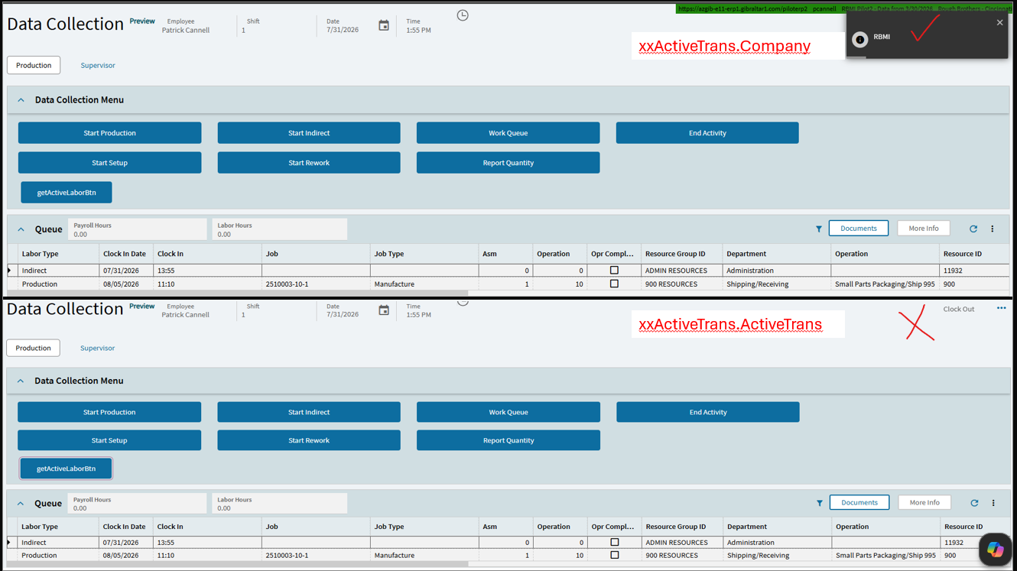Run getActiveLaborBtn in the ActiveTrans screen
The height and width of the screenshot is (571, 1017).
coord(67,469)
